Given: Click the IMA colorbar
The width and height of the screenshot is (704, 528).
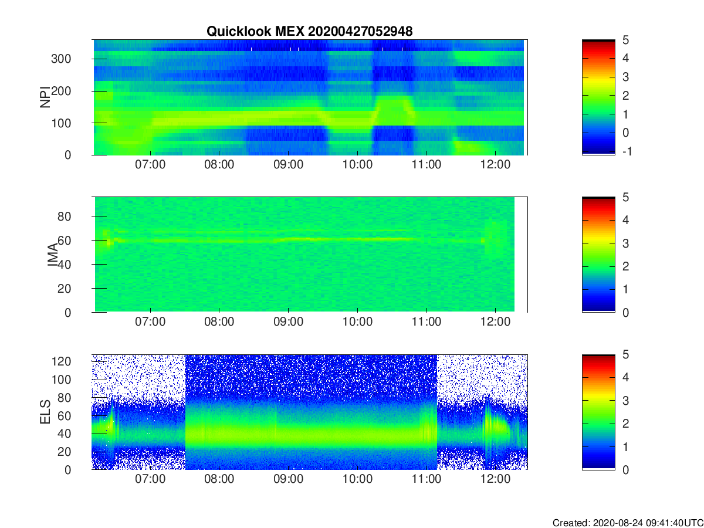Looking at the screenshot, I should click(x=598, y=255).
